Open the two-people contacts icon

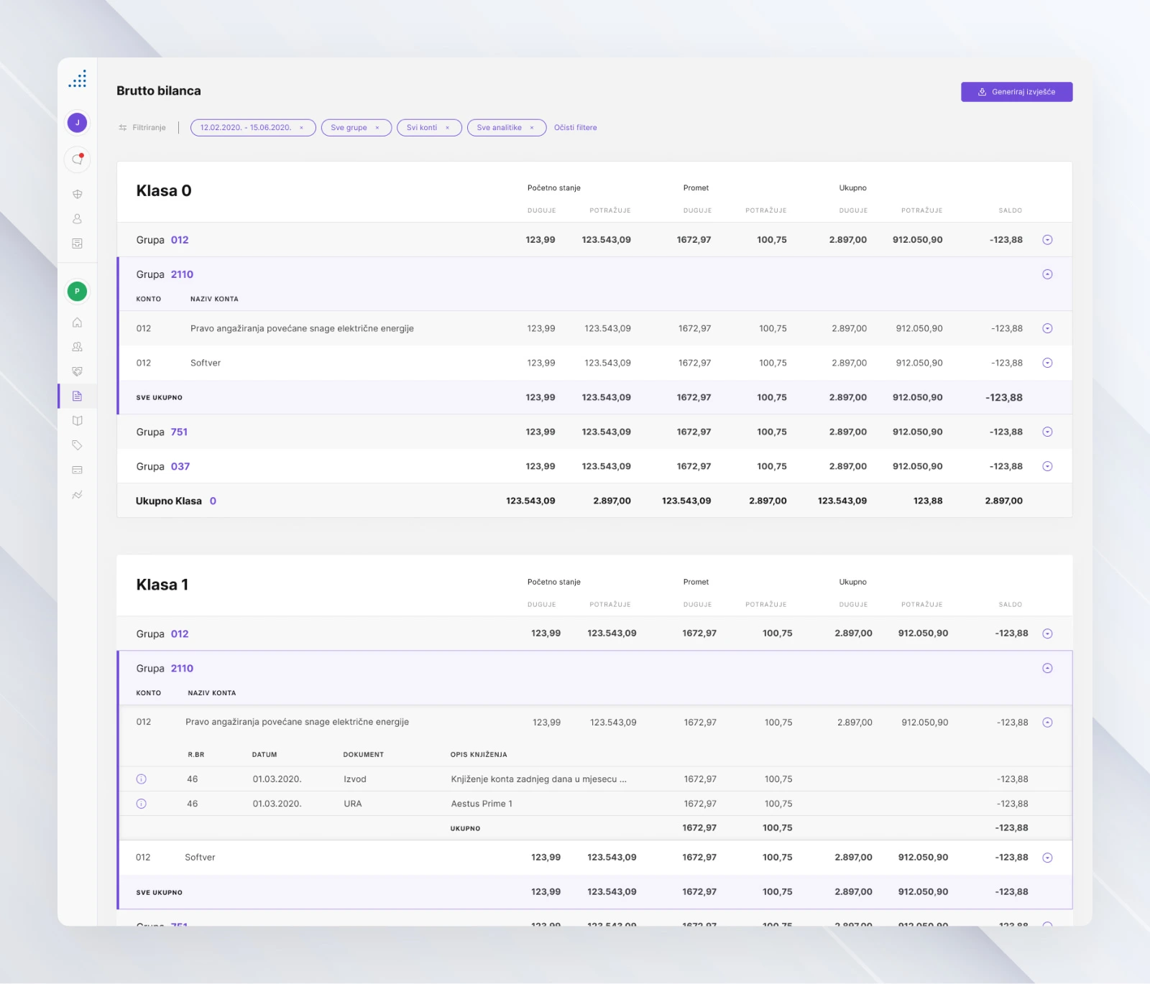pyautogui.click(x=78, y=347)
